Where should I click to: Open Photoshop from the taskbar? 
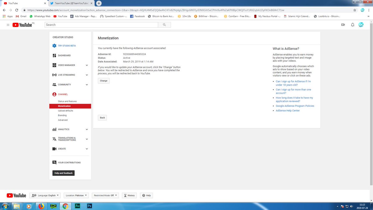pyautogui.click(x=89, y=206)
